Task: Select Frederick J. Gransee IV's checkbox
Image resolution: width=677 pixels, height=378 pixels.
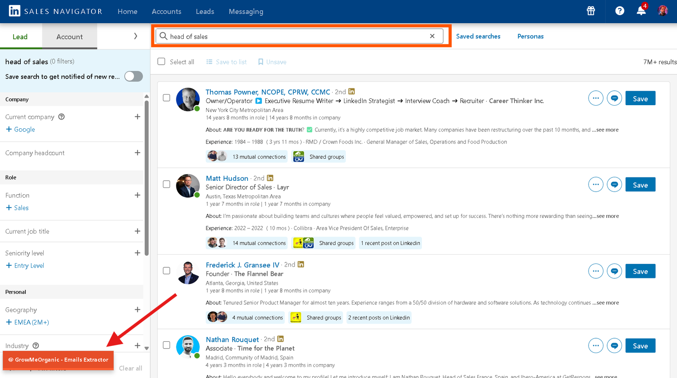Action: pyautogui.click(x=167, y=271)
